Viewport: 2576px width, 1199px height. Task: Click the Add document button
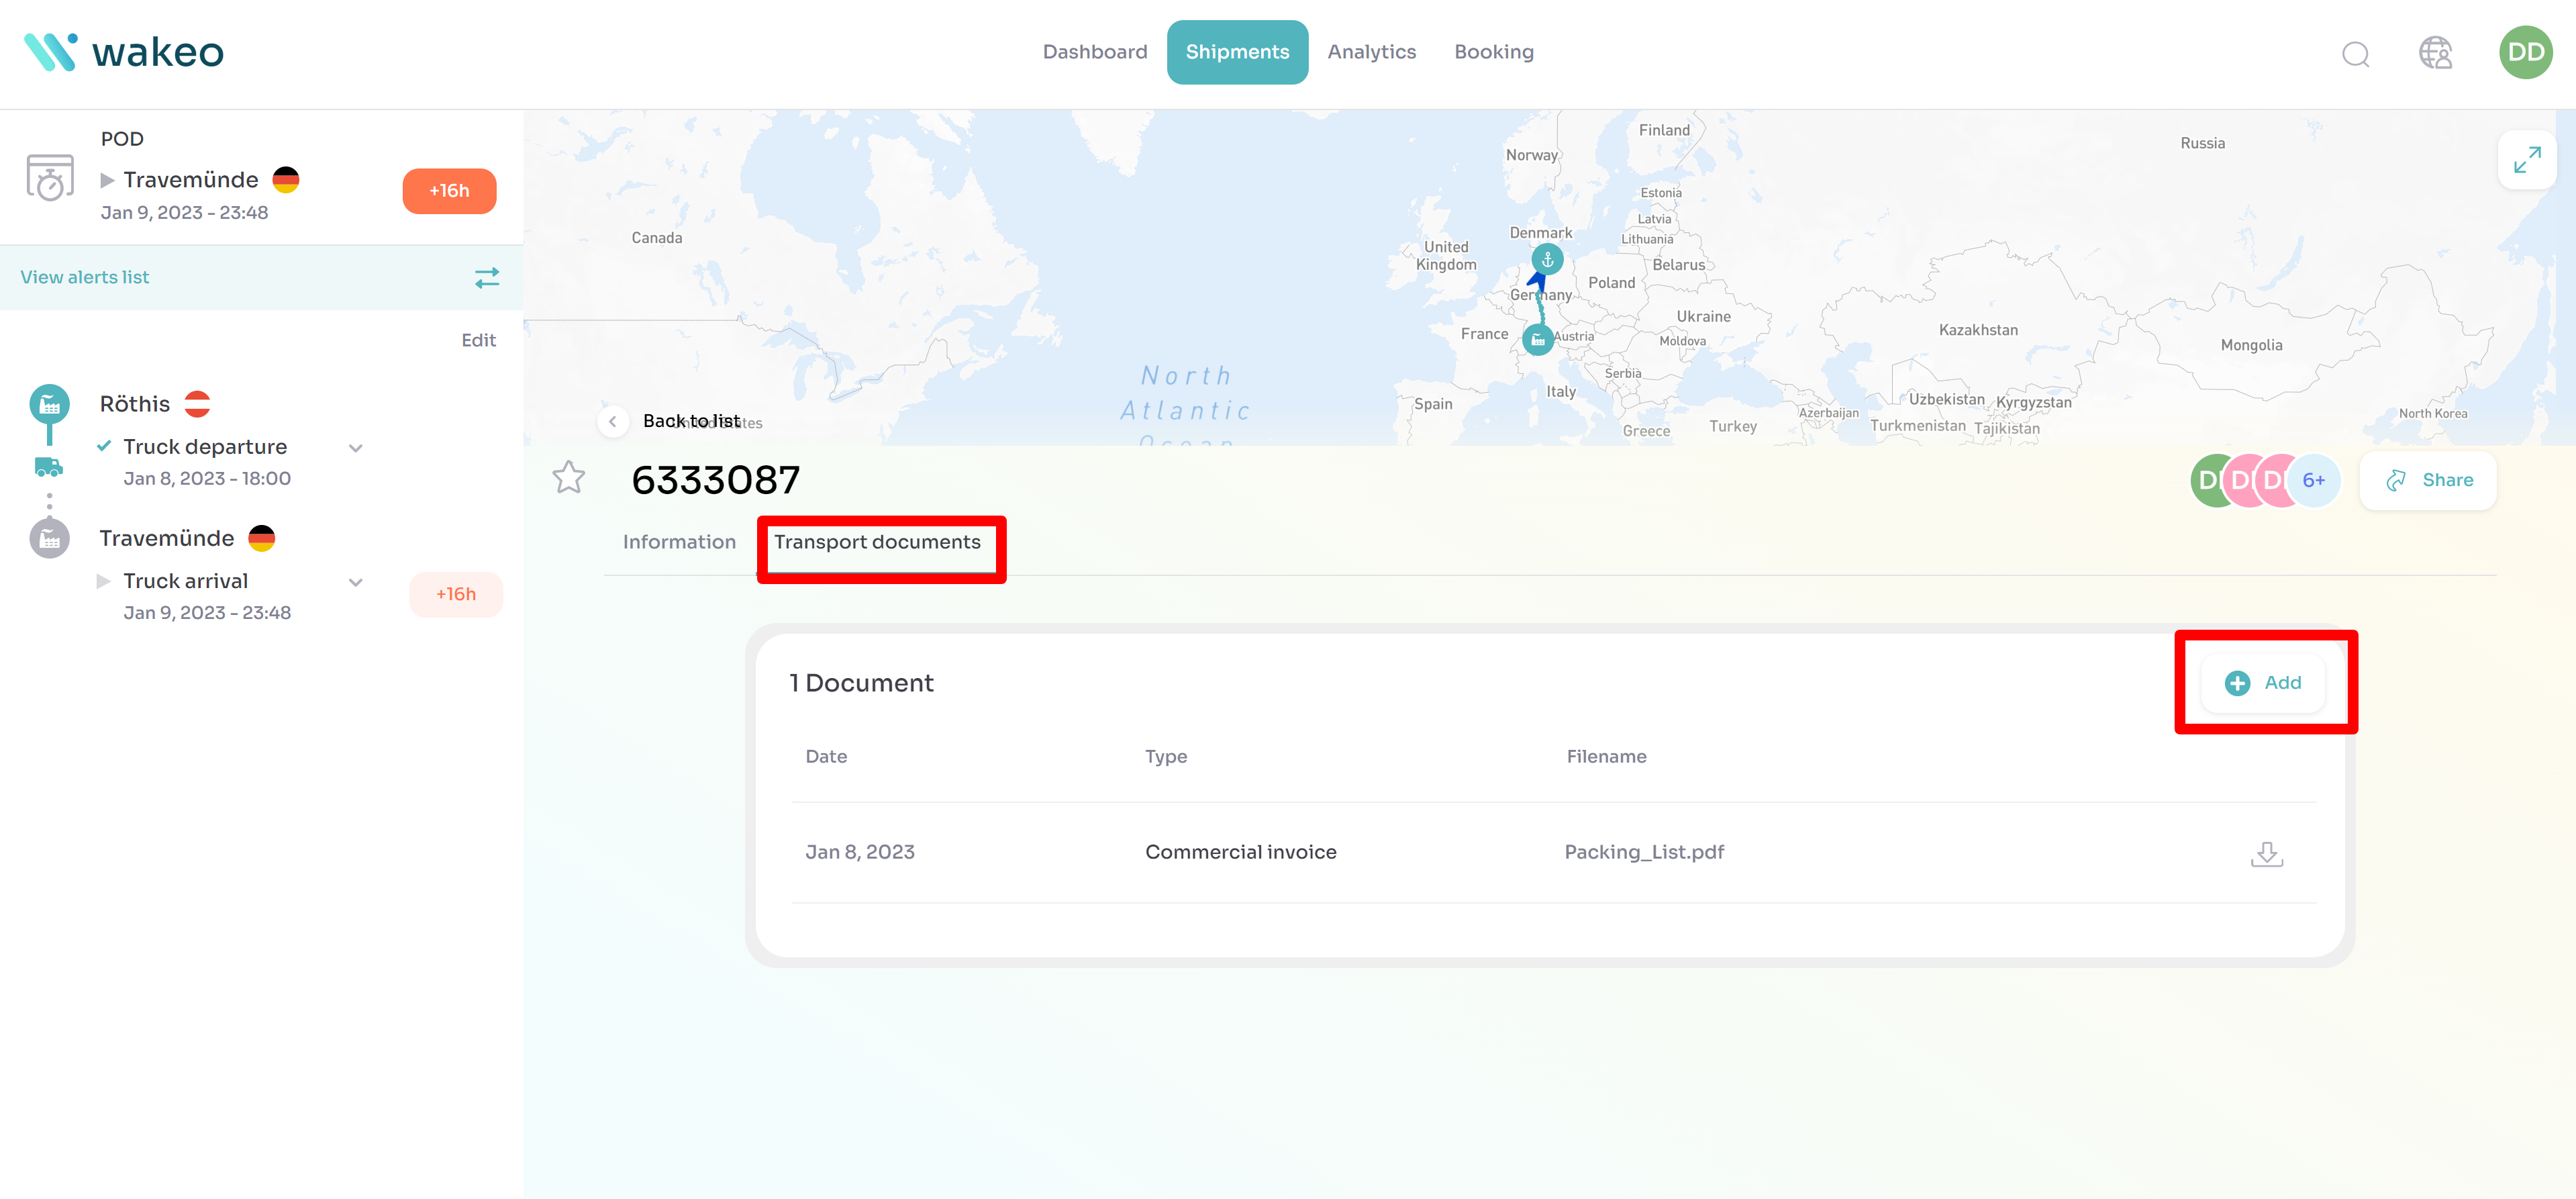(2263, 683)
